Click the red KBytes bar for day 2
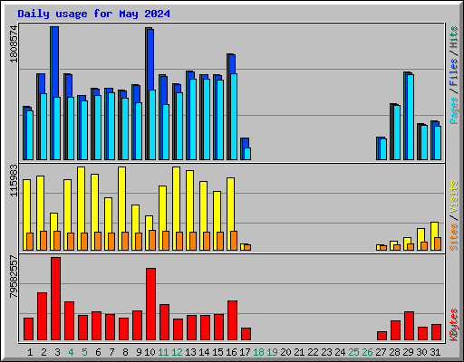The height and width of the screenshot is (362, 464). 42,316
